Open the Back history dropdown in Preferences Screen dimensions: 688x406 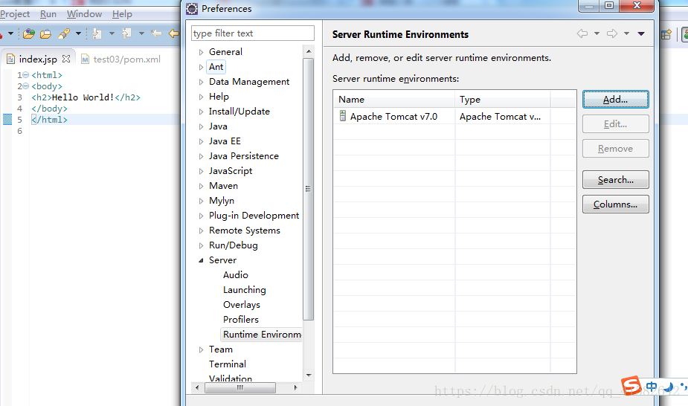coord(597,33)
